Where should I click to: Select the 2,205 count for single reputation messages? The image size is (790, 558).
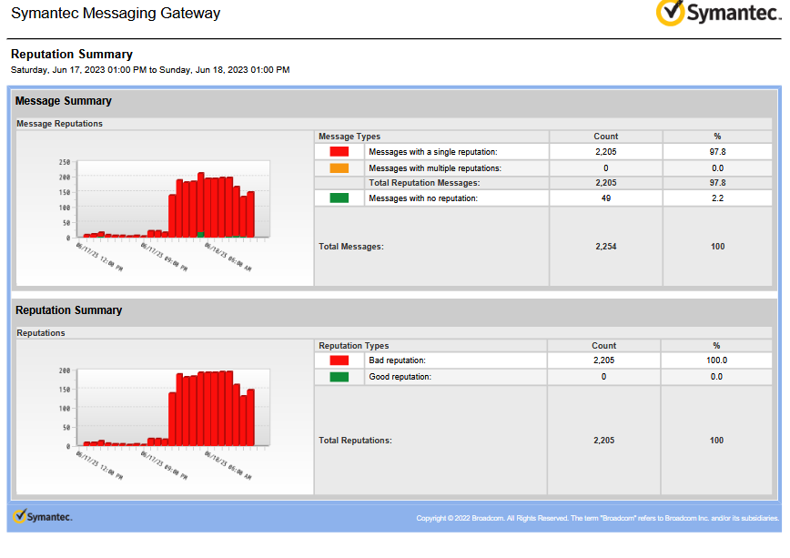point(605,152)
